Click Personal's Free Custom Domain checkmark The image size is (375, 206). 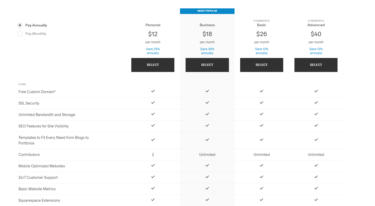pos(153,91)
